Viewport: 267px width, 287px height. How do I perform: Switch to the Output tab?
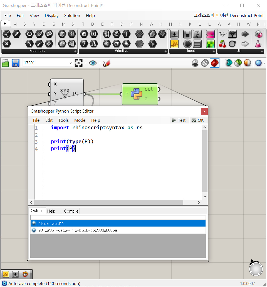[x=37, y=211]
